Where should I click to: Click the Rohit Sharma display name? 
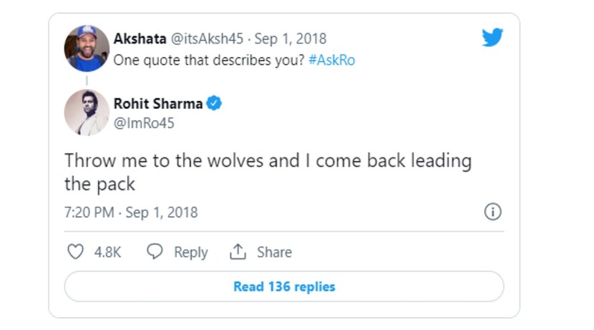point(158,103)
